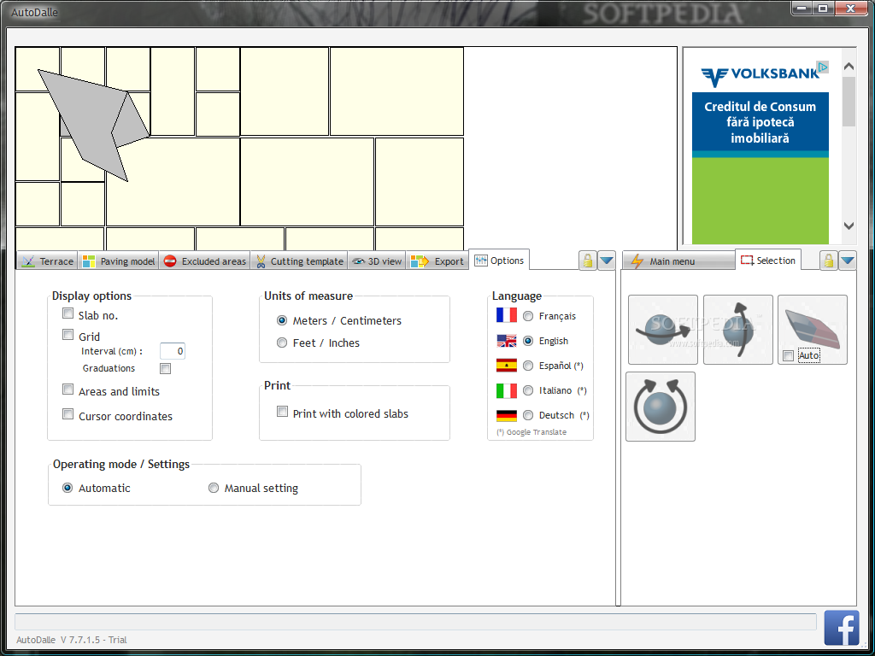Enable the Slab no. checkbox

tap(68, 313)
